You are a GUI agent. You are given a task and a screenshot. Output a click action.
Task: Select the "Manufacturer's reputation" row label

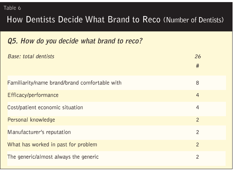[x=39, y=132]
